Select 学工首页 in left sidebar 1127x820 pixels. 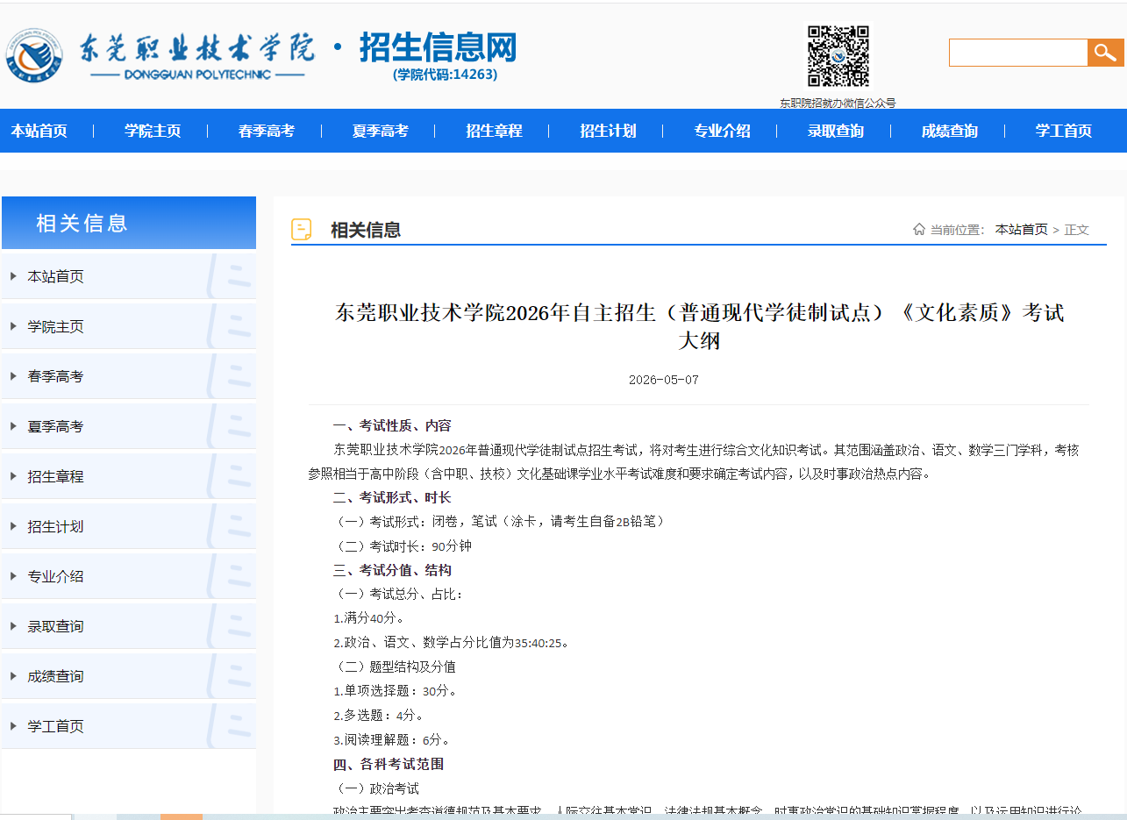click(129, 726)
